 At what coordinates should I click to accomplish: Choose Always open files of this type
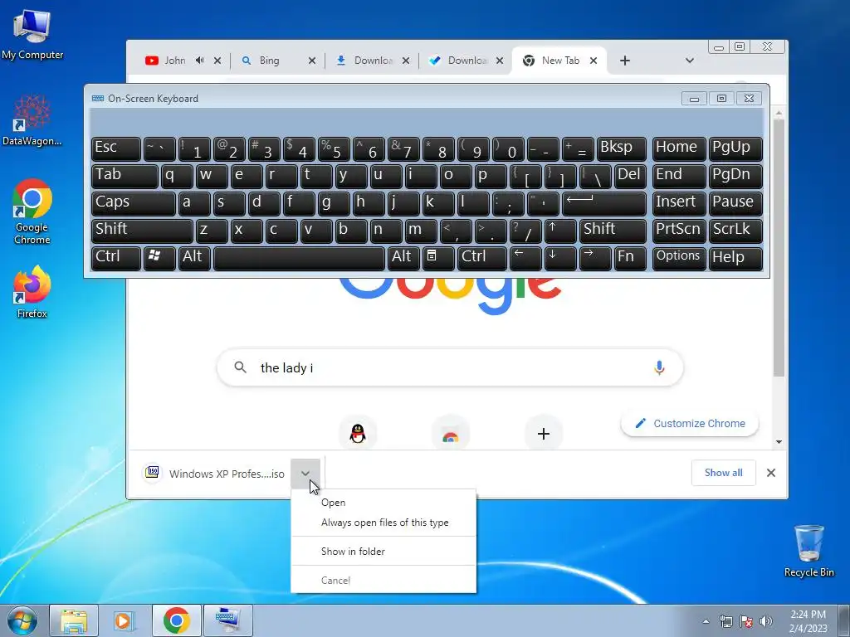coord(383,523)
